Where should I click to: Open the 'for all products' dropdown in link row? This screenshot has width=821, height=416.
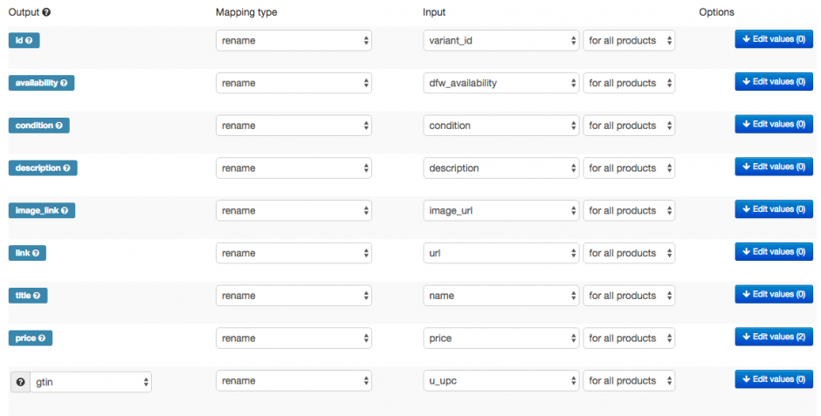tap(629, 253)
